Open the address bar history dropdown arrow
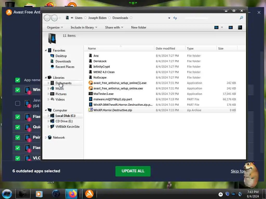The image size is (266, 199). [169, 18]
